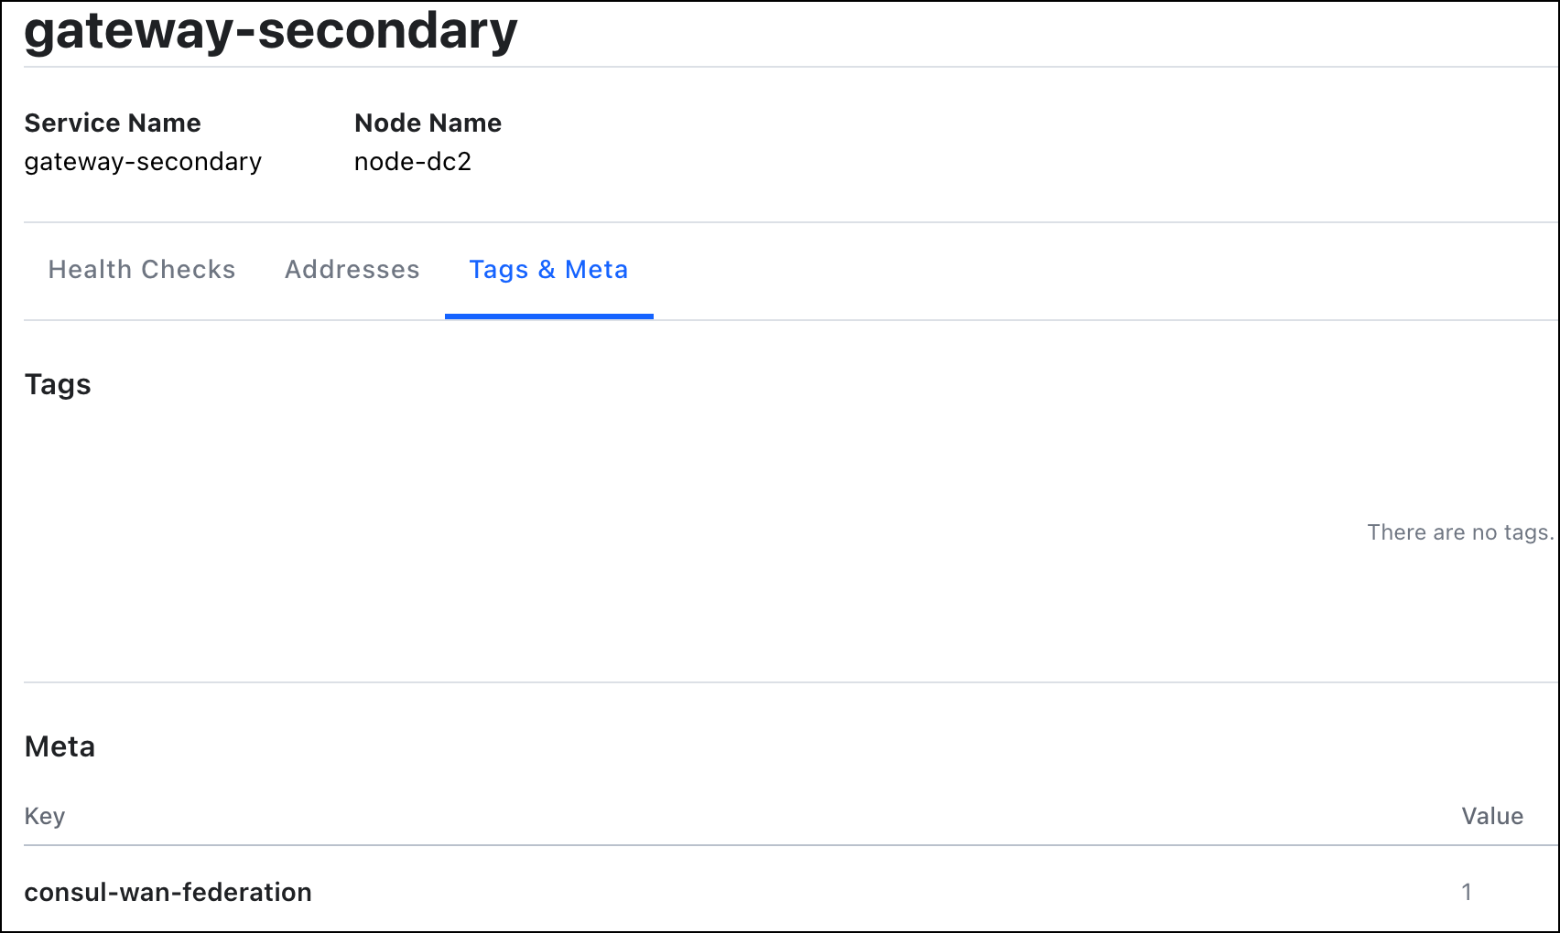Screen dimensions: 1560x933
Task: Click the divider separating Tags and Meta sections
Action: coord(787,682)
